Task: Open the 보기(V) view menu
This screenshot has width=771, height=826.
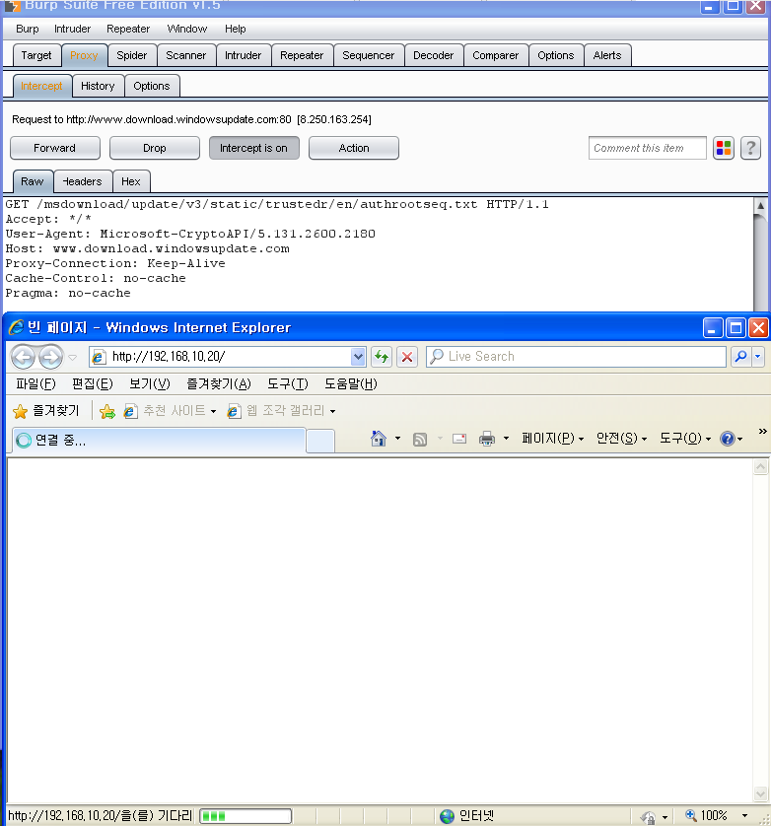Action: point(150,384)
